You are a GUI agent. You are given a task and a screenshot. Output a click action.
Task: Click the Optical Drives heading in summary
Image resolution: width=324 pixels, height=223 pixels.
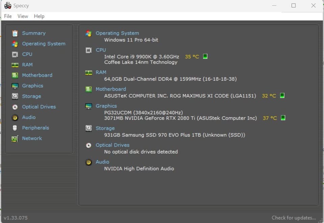coord(112,145)
